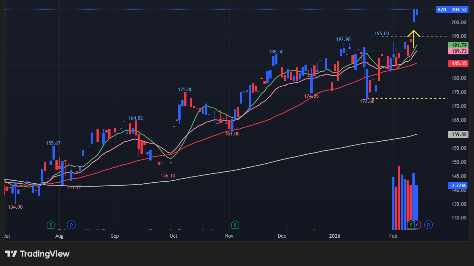474x266 pixels.
Task: Click the 2.72M volume label
Action: tap(458, 186)
